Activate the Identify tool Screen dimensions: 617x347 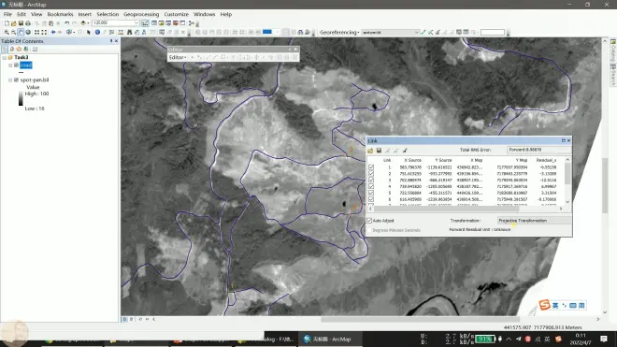(x=97, y=33)
